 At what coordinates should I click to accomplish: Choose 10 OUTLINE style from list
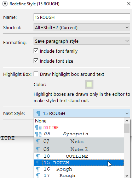pyautogui.click(x=79, y=156)
